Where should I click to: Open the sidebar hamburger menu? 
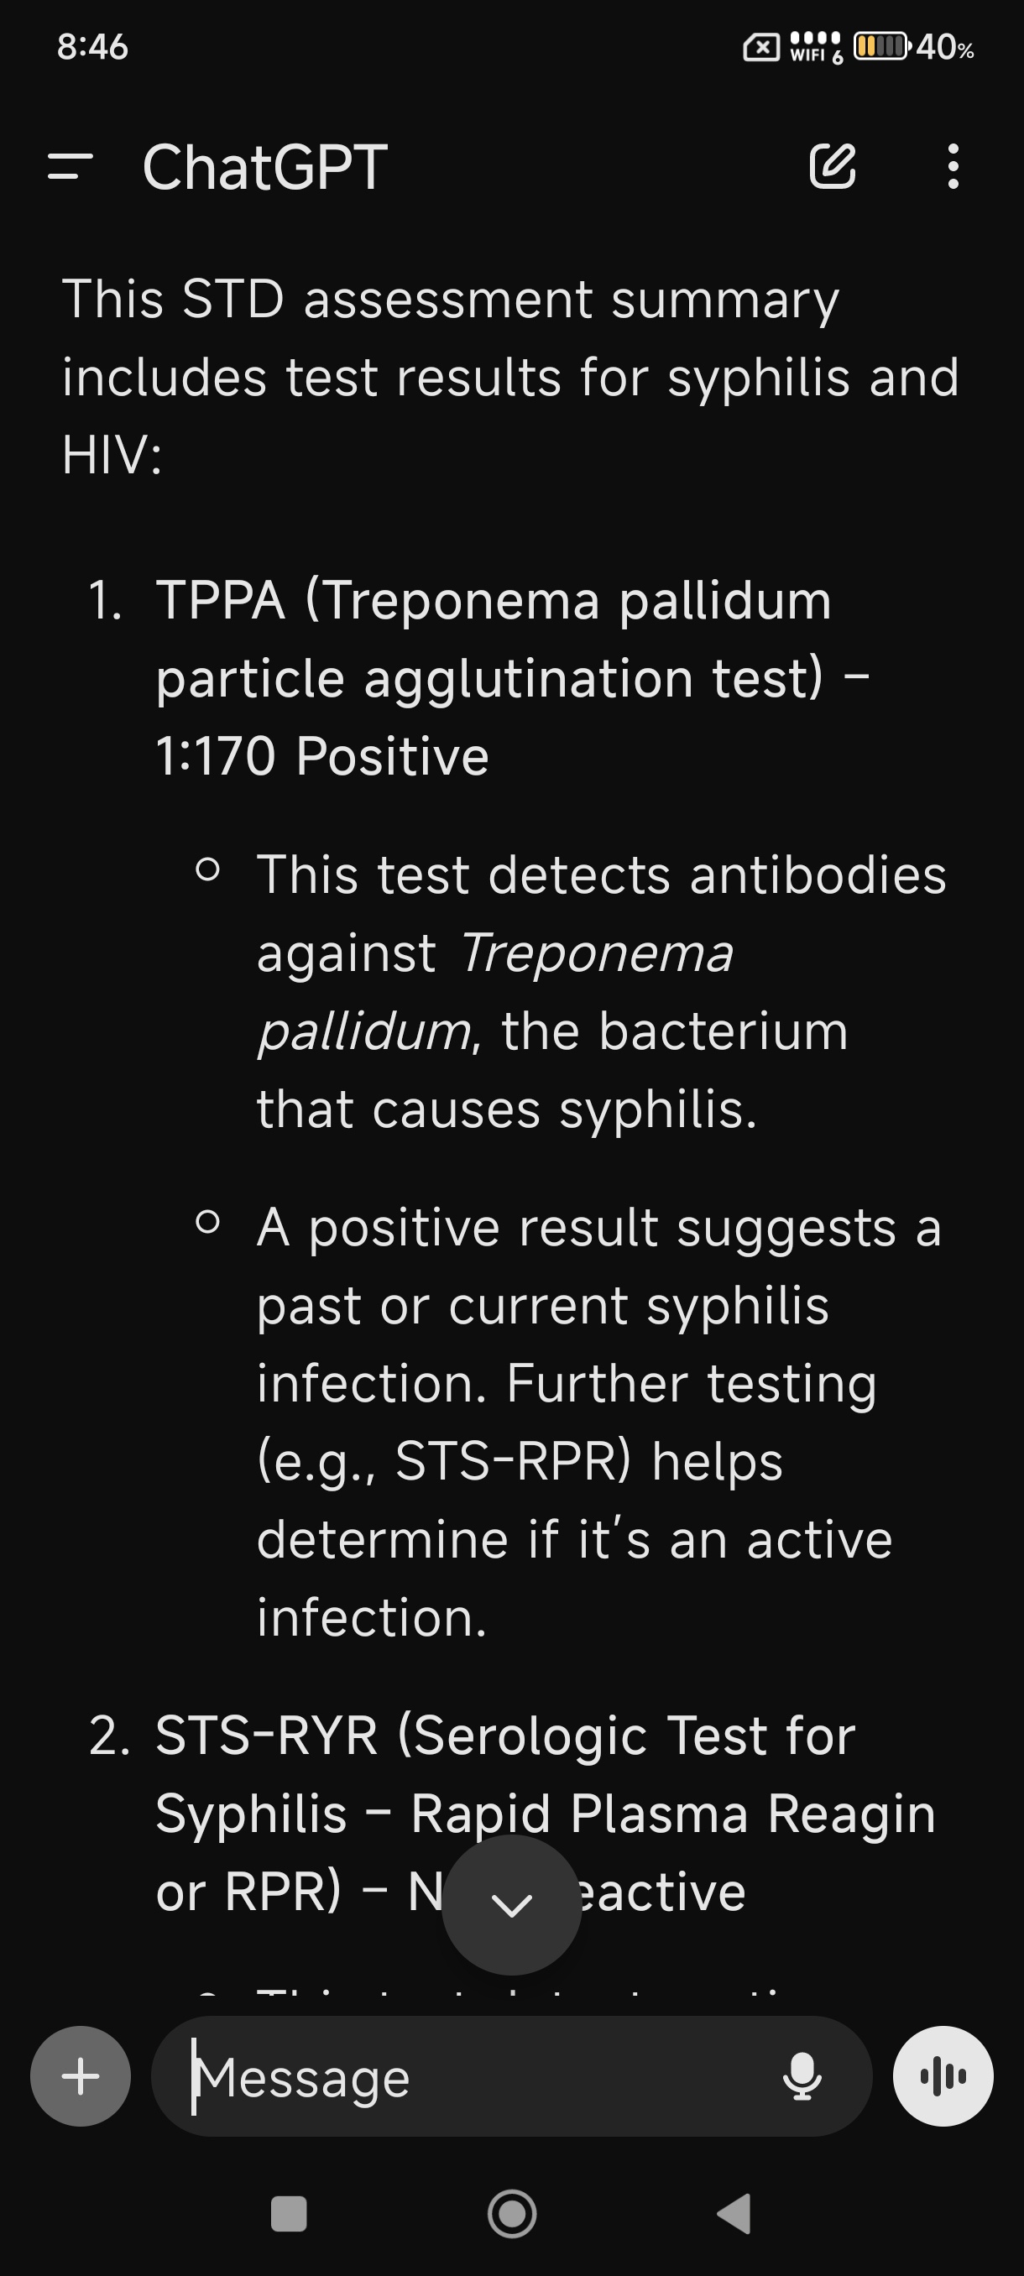[70, 167]
